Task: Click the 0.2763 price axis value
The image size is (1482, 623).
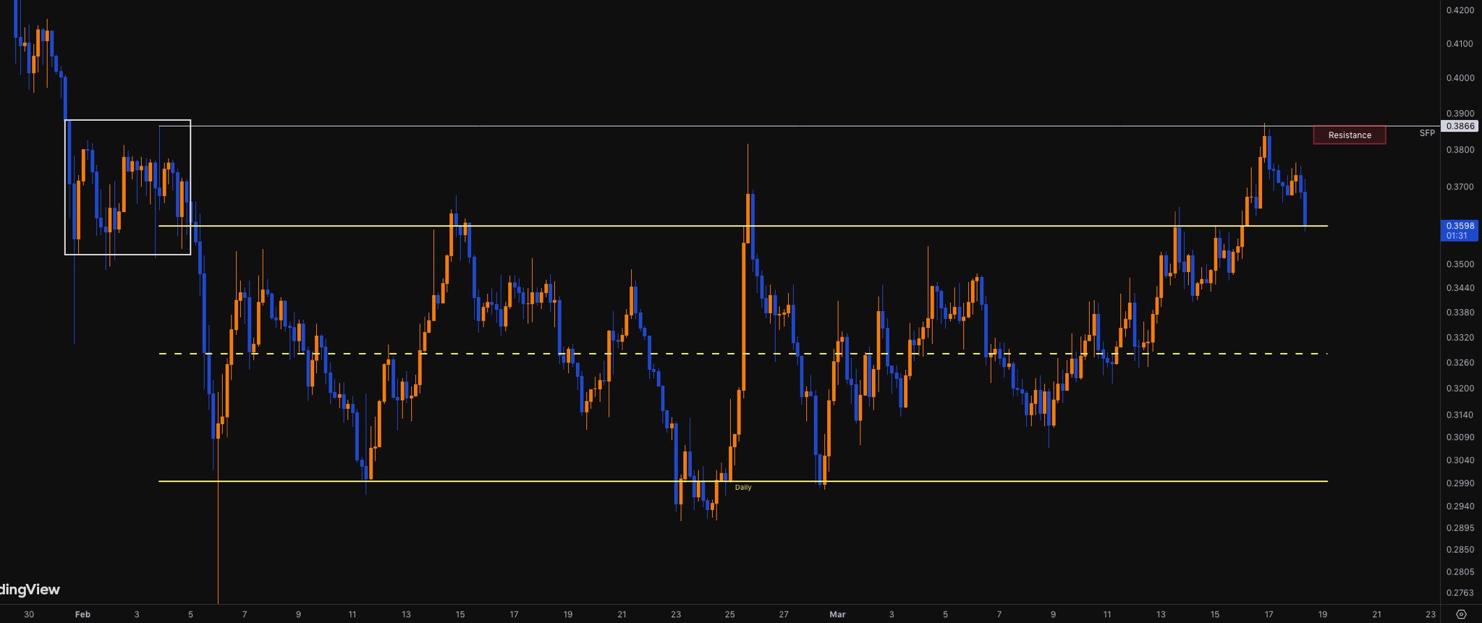Action: click(1460, 593)
